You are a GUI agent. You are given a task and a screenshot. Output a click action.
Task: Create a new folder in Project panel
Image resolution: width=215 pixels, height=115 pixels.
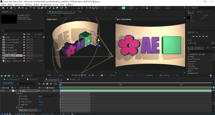pos(5,76)
